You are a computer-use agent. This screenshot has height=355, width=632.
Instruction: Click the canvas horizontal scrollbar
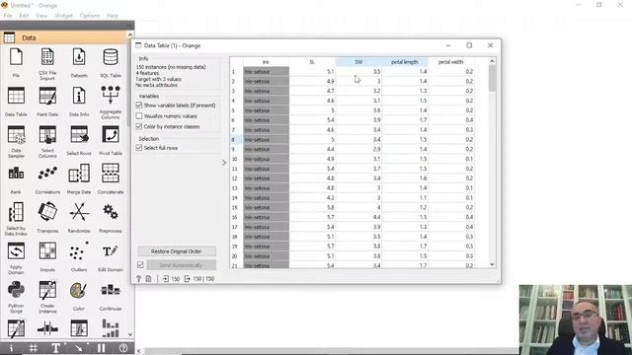331,351
